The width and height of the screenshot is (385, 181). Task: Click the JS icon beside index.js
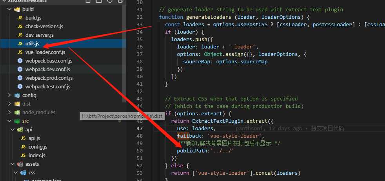(x=23, y=155)
